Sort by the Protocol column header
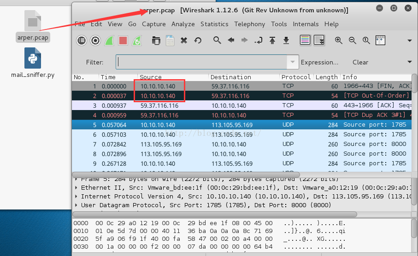Viewport: 418px width, 256px height. click(296, 77)
